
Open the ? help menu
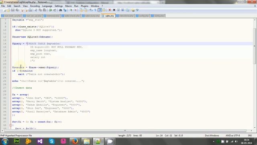[102, 6]
